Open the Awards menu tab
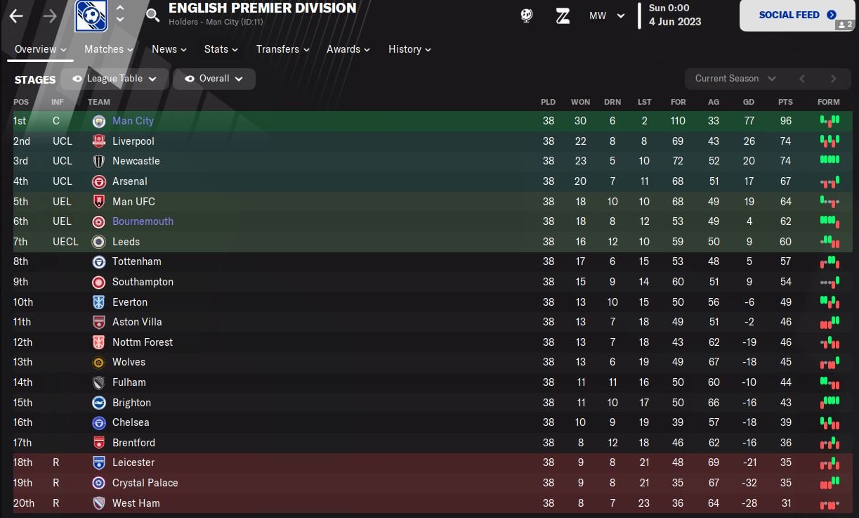 tap(348, 49)
